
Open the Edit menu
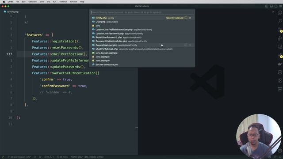(23, 2)
